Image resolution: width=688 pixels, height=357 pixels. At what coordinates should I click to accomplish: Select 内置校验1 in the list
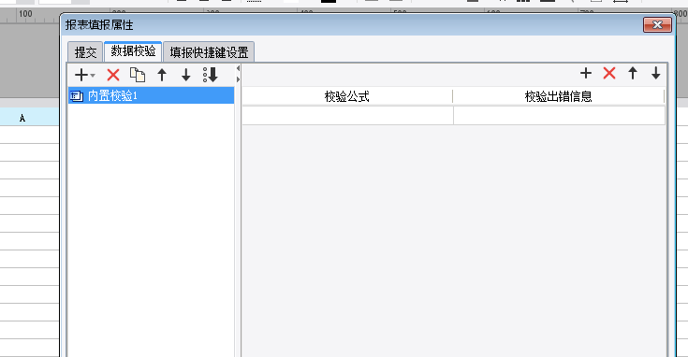(x=151, y=95)
